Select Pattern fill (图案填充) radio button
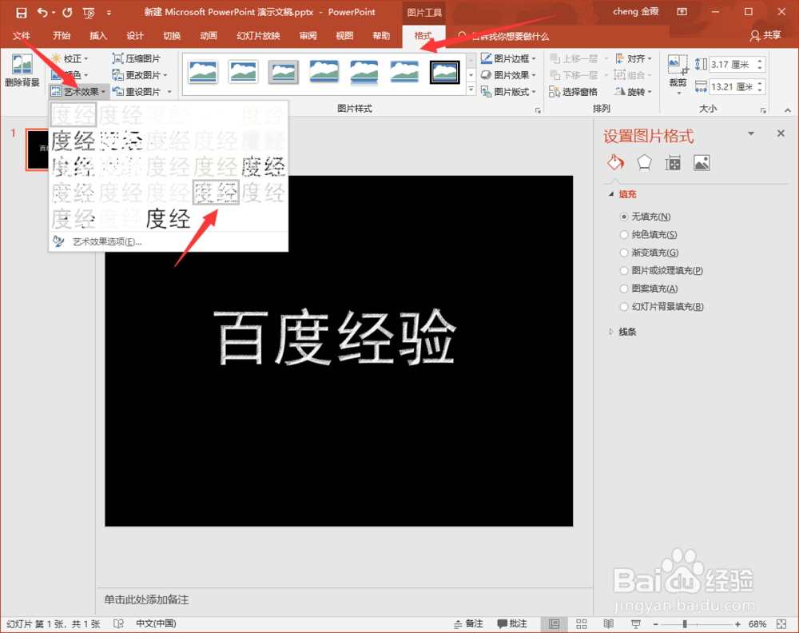Image resolution: width=799 pixels, height=633 pixels. 624,289
